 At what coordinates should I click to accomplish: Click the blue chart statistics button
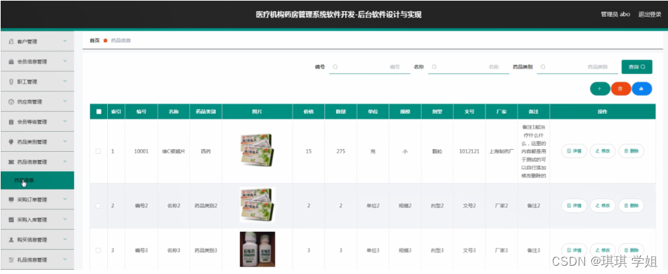pos(642,88)
